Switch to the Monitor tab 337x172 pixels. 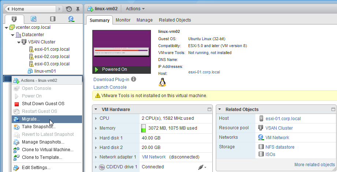click(123, 20)
